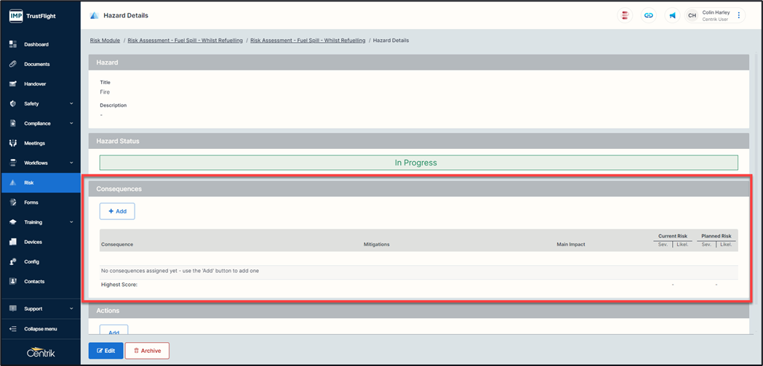This screenshot has height=366, width=763.
Task: Select the Safety shield icon
Action: pyautogui.click(x=13, y=104)
